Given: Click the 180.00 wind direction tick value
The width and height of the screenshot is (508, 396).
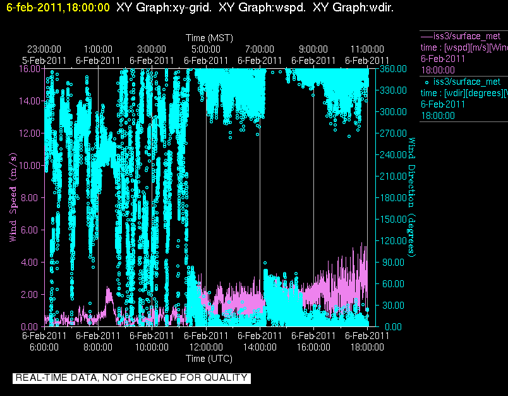Looking at the screenshot, I should (393, 197).
